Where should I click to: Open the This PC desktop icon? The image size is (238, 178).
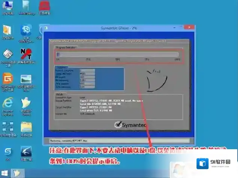[7, 7]
